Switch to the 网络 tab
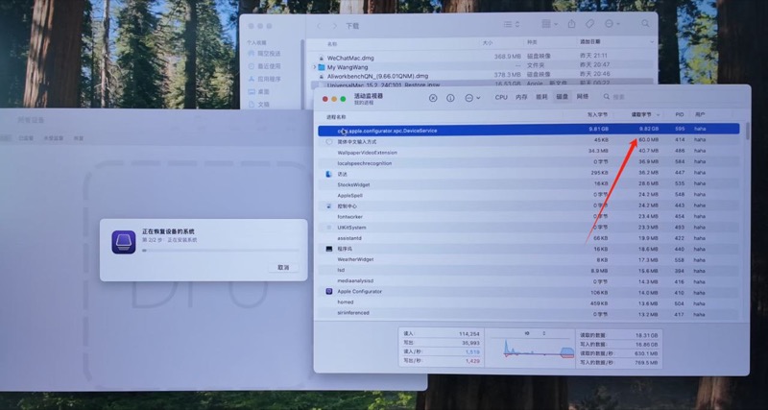 click(x=583, y=97)
